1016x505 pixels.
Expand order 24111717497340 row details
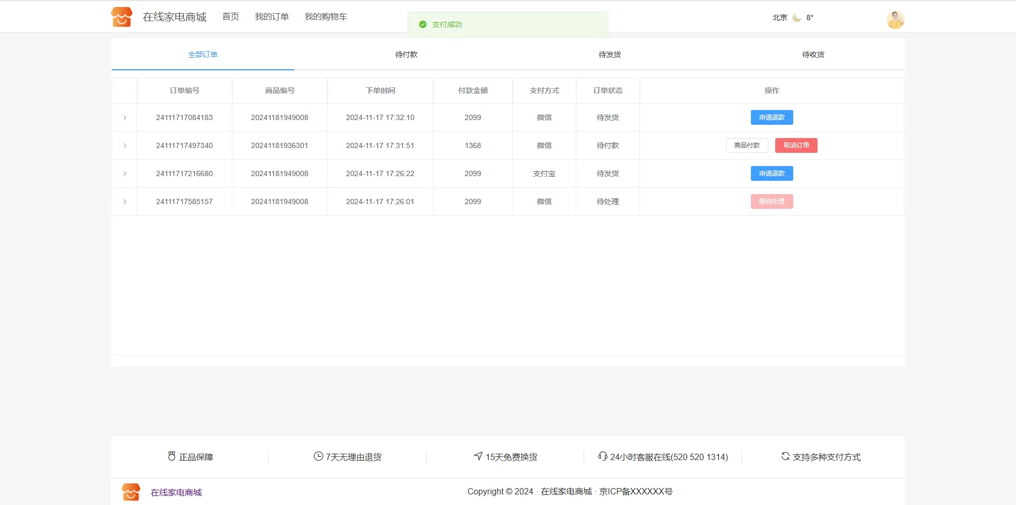[x=125, y=145]
